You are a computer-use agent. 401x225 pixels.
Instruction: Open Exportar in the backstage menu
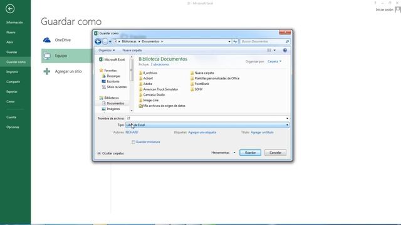click(12, 92)
